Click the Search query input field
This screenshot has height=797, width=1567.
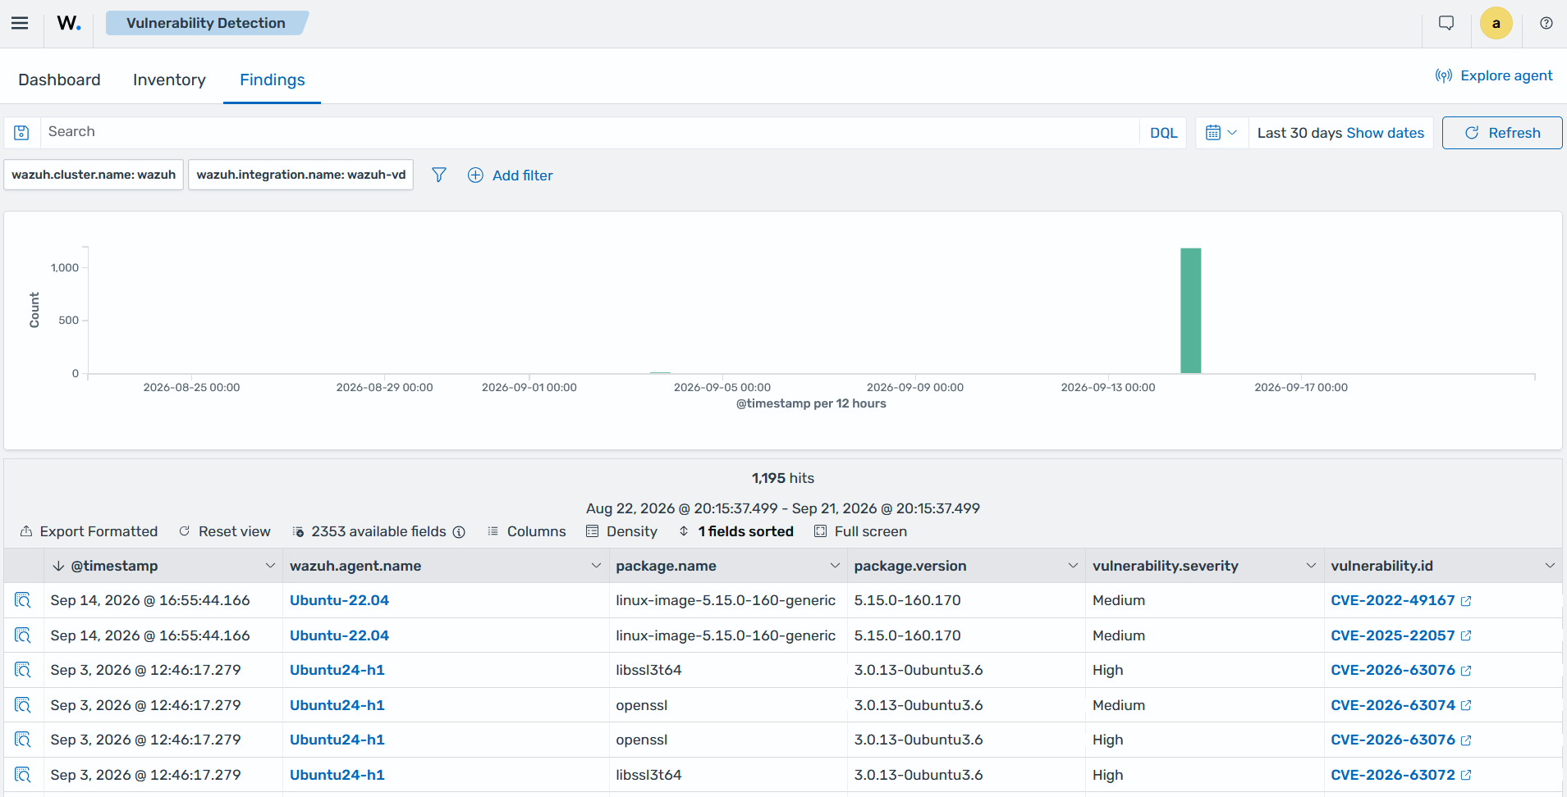(x=589, y=132)
